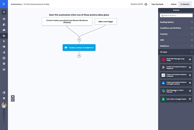Click the Google Contacts app icon
This screenshot has height=130, width=194.
coord(163,83)
